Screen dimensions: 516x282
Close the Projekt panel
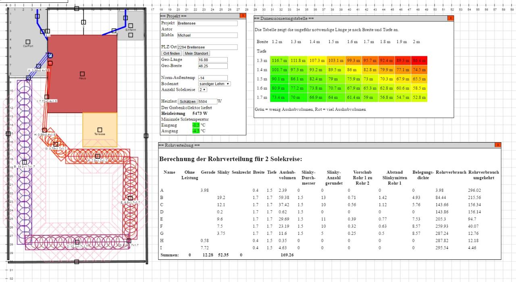[243, 15]
